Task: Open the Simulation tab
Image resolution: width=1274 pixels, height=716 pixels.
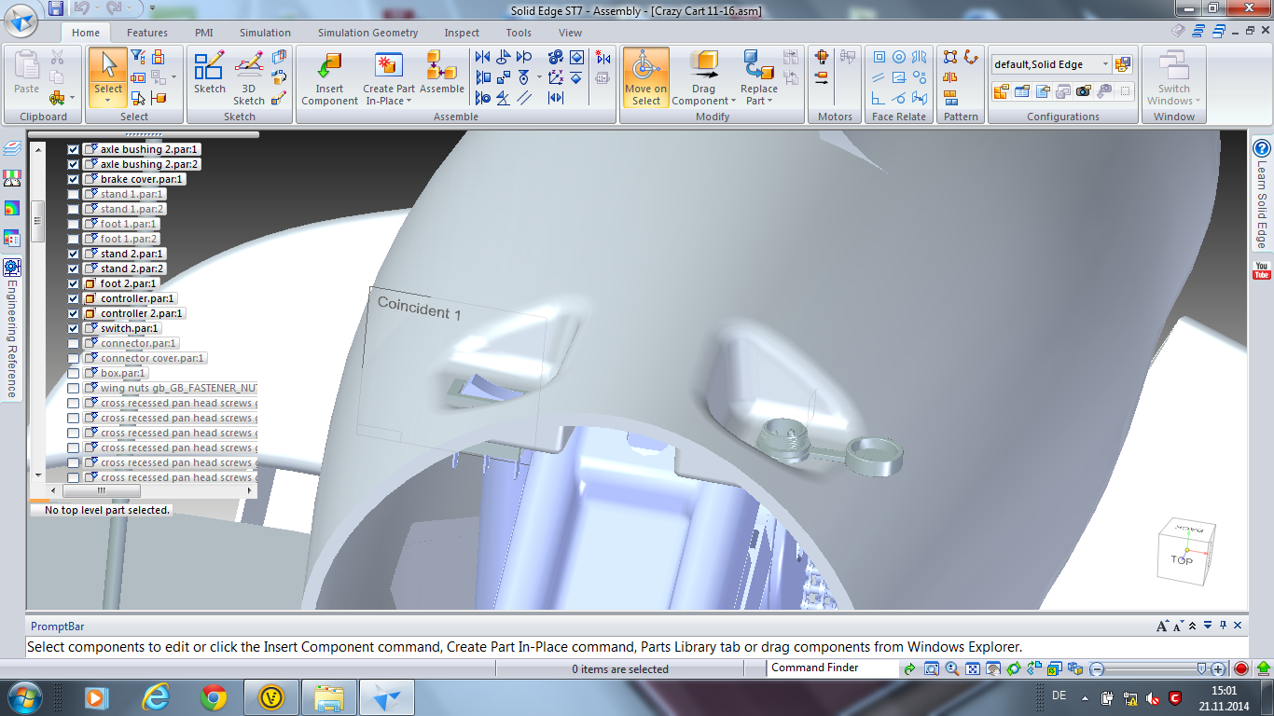Action: (265, 33)
